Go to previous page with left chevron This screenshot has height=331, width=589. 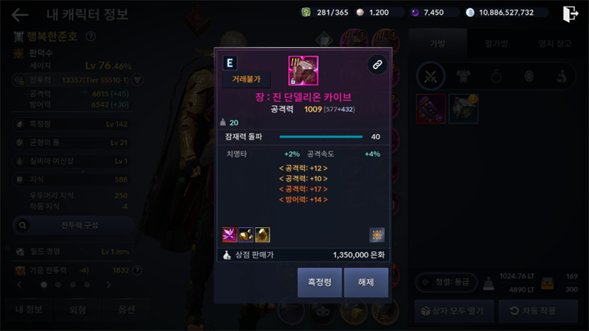pos(20,285)
